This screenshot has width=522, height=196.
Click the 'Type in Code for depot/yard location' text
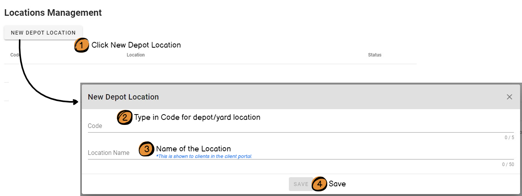197,117
